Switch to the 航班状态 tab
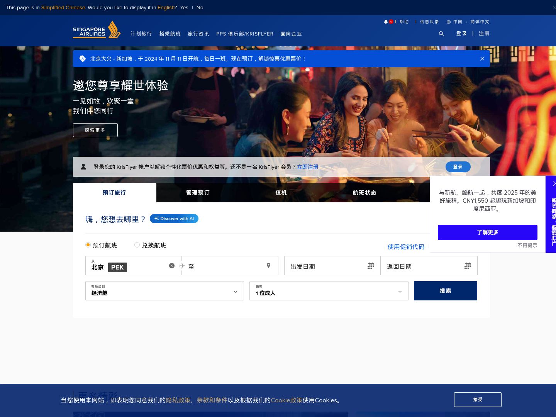This screenshot has height=417, width=556. pos(364,193)
